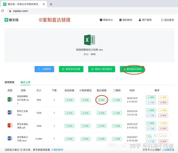Open 用户昵称 user profile
The image size is (178, 153).
click(x=145, y=20)
